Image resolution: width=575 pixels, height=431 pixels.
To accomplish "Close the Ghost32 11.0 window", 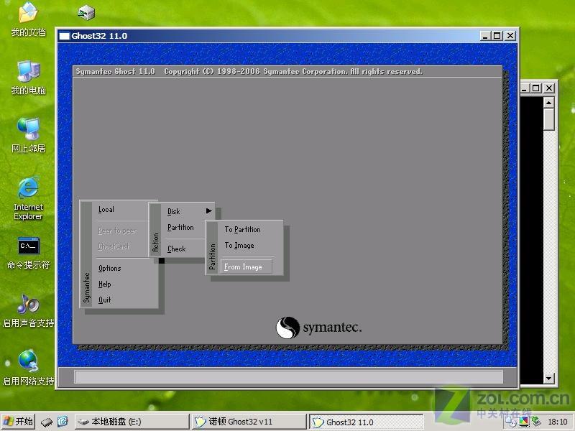I will tap(510, 36).
